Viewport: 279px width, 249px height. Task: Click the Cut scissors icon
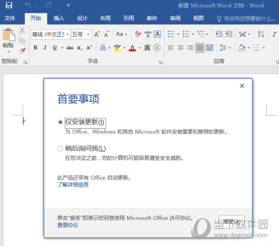[22, 30]
